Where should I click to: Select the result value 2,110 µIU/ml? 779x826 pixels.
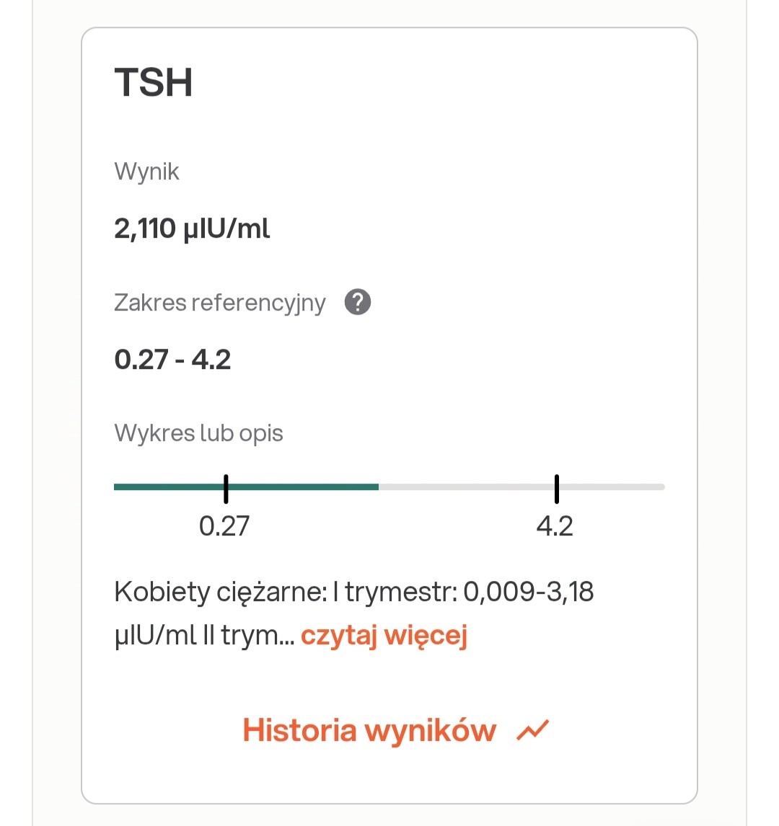click(x=192, y=228)
